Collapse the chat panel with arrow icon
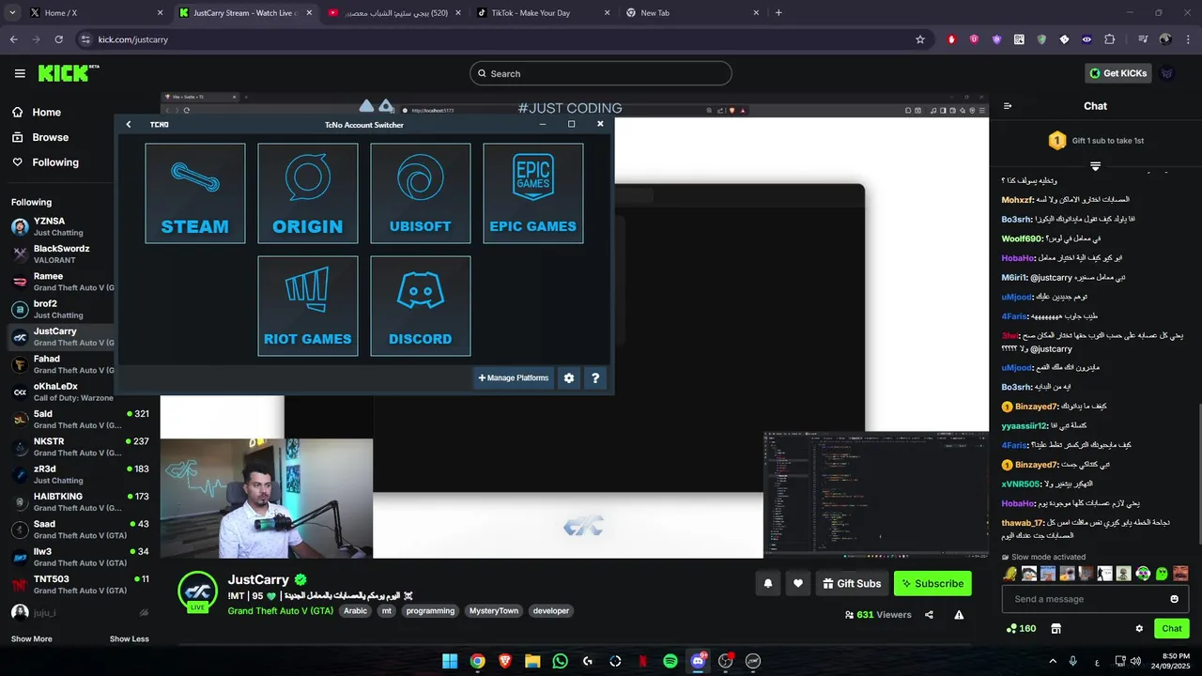This screenshot has width=1202, height=676. [1008, 106]
